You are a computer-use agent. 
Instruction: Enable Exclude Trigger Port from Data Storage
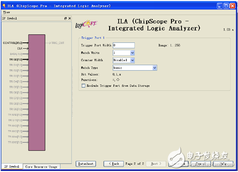click(x=83, y=86)
